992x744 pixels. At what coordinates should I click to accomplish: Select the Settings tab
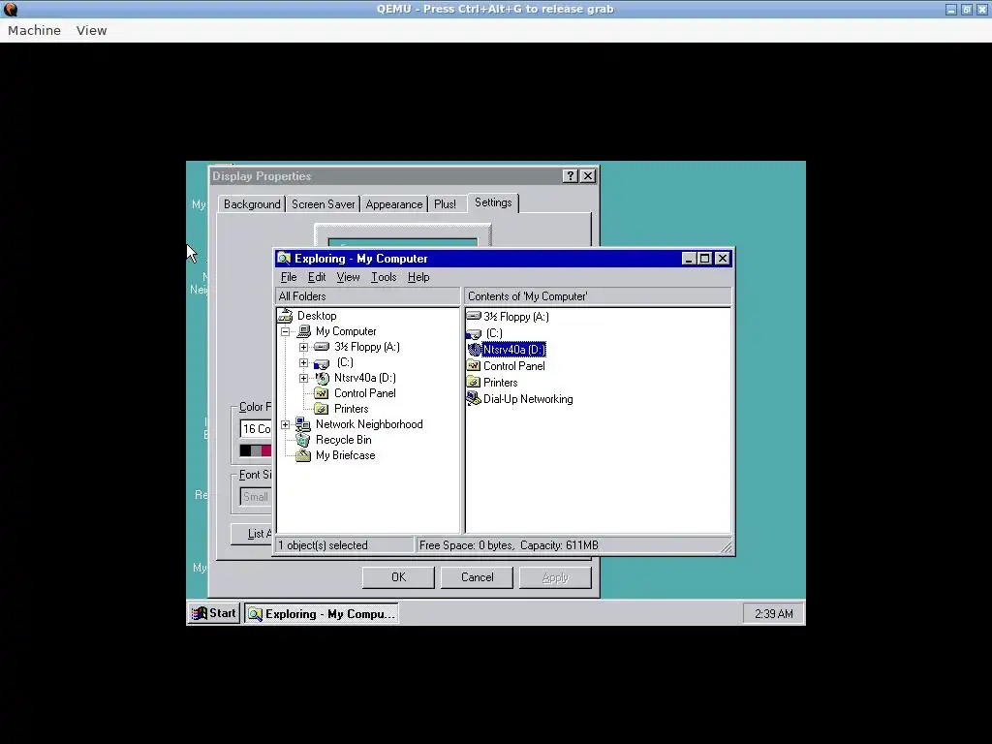pyautogui.click(x=493, y=202)
